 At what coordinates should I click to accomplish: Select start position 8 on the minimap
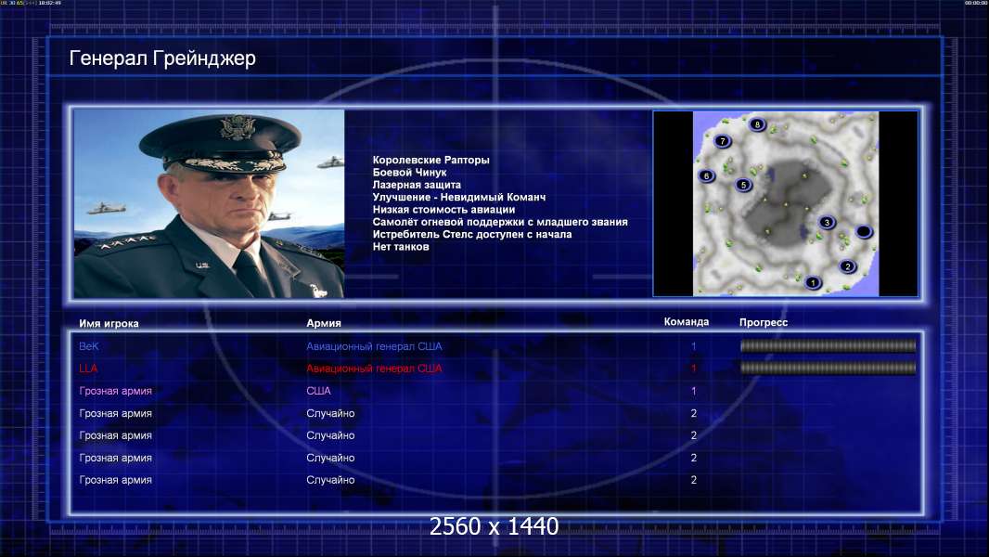pos(757,124)
